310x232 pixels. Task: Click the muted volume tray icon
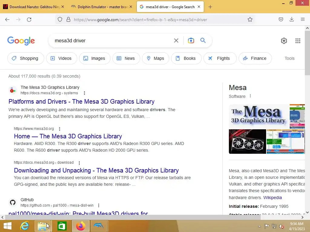click(281, 226)
